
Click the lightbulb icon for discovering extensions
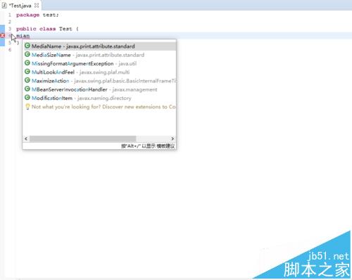coord(27,107)
